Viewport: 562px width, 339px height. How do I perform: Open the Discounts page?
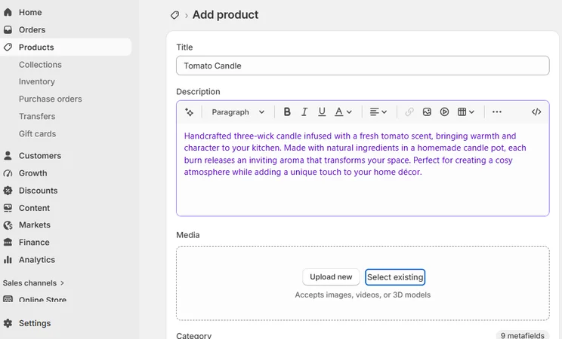(x=38, y=191)
